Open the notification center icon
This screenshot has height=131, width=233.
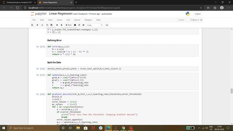click(x=228, y=128)
